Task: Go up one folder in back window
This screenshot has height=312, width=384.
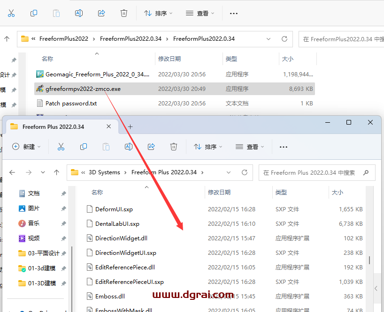Action: pyautogui.click(x=7, y=39)
